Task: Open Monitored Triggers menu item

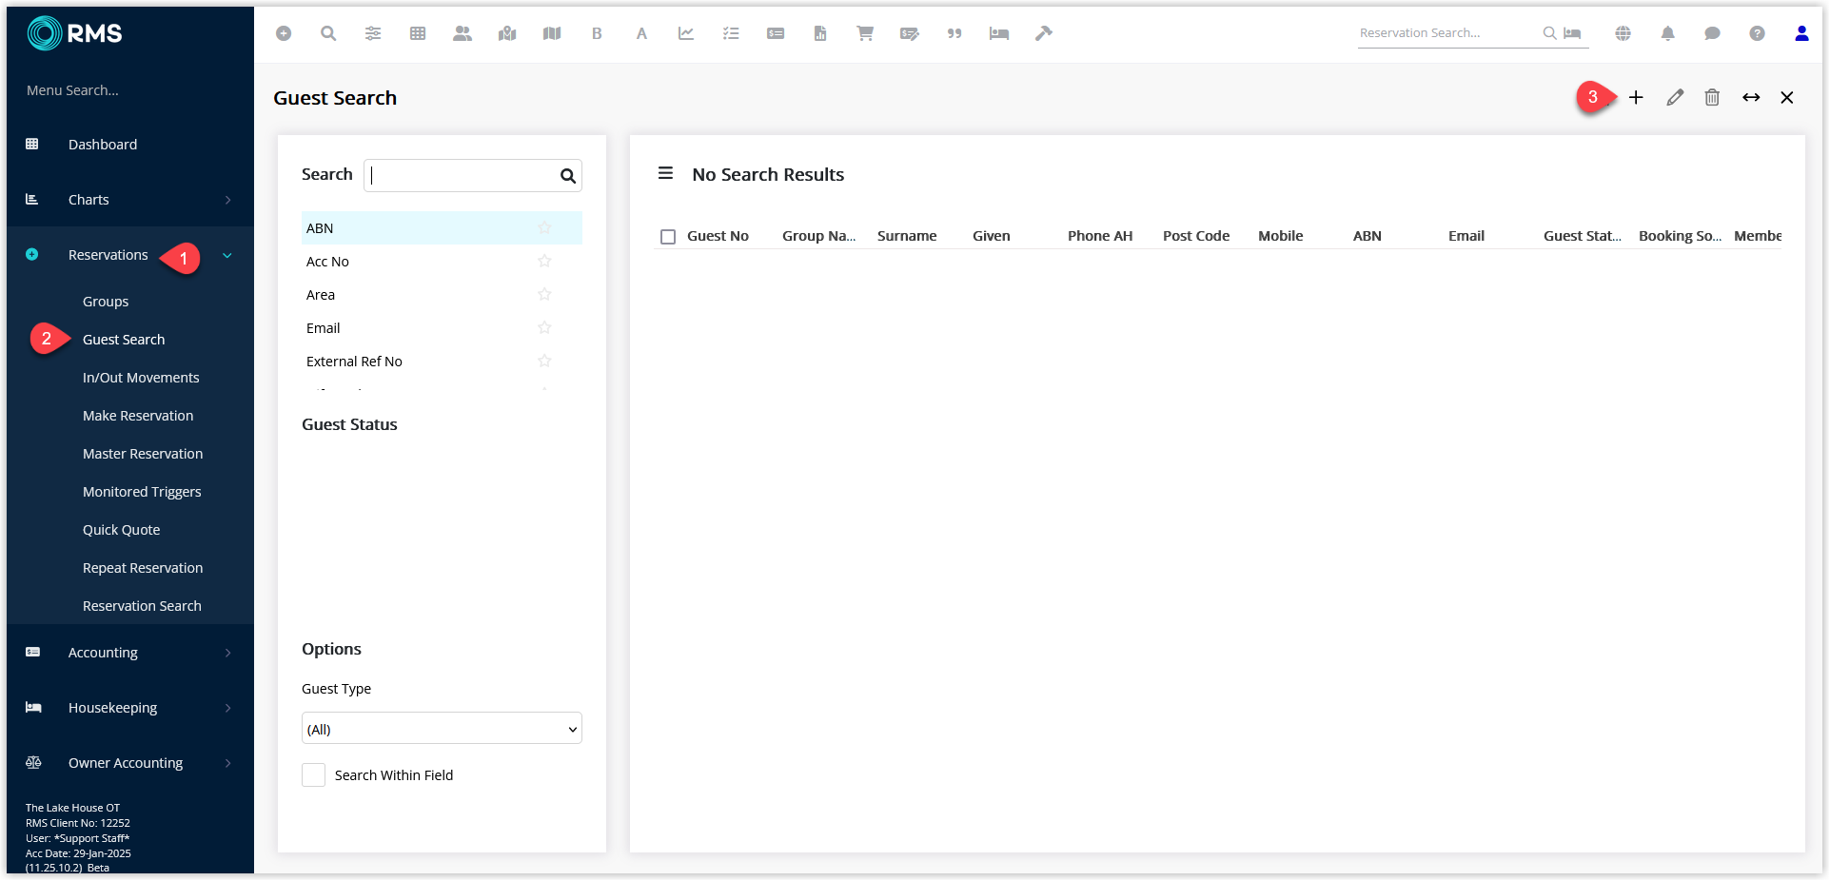Action: point(142,492)
